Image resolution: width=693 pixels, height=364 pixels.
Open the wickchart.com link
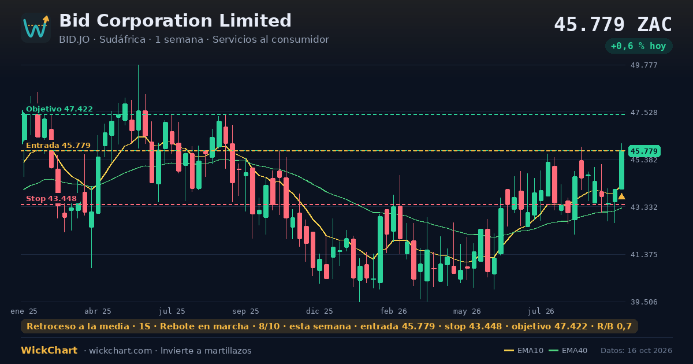(120, 351)
